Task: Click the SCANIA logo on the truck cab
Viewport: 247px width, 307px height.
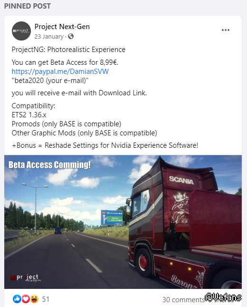Action: [181, 180]
